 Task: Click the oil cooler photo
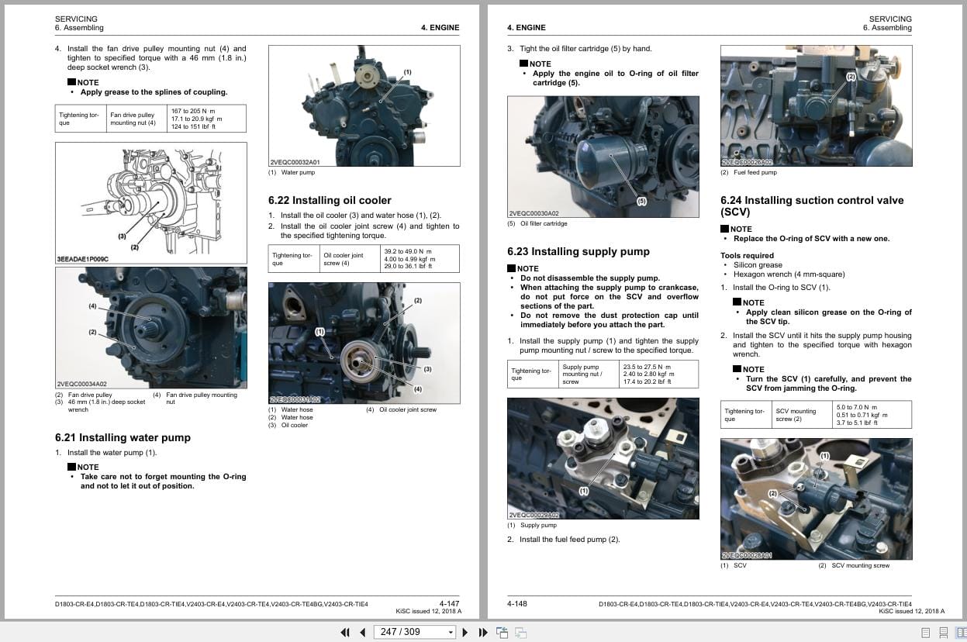364,343
